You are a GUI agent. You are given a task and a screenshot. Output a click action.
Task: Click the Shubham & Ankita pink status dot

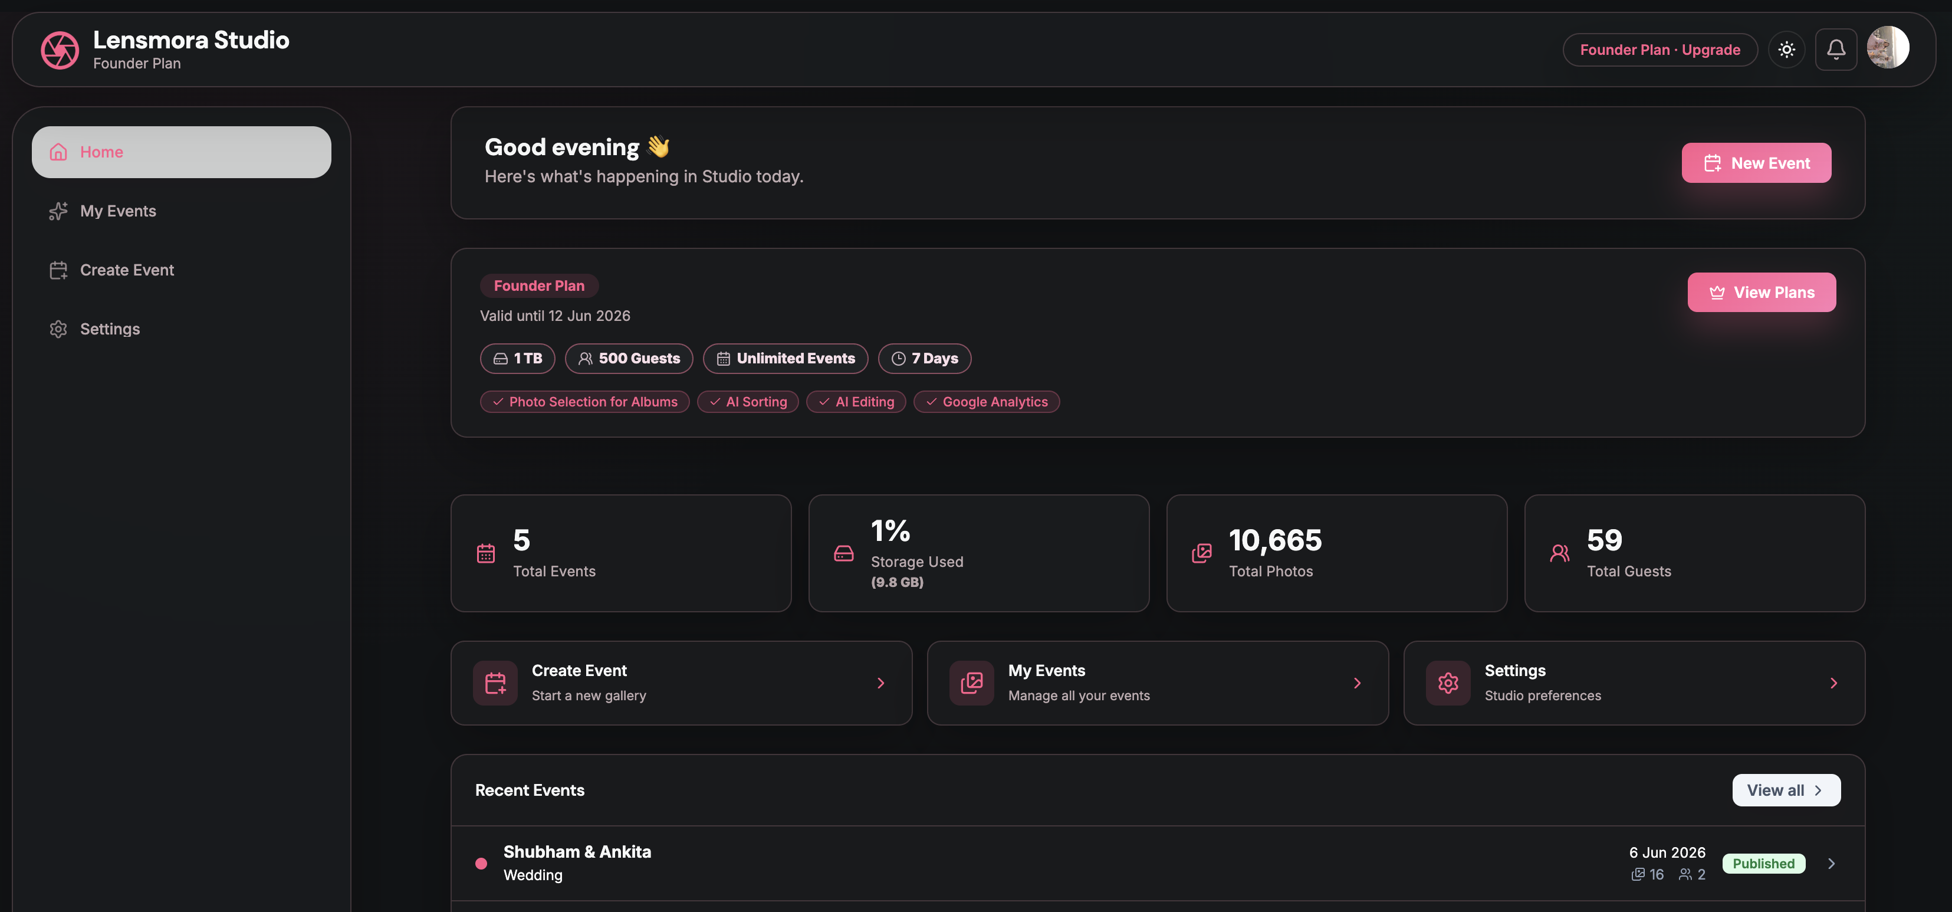[x=481, y=864]
